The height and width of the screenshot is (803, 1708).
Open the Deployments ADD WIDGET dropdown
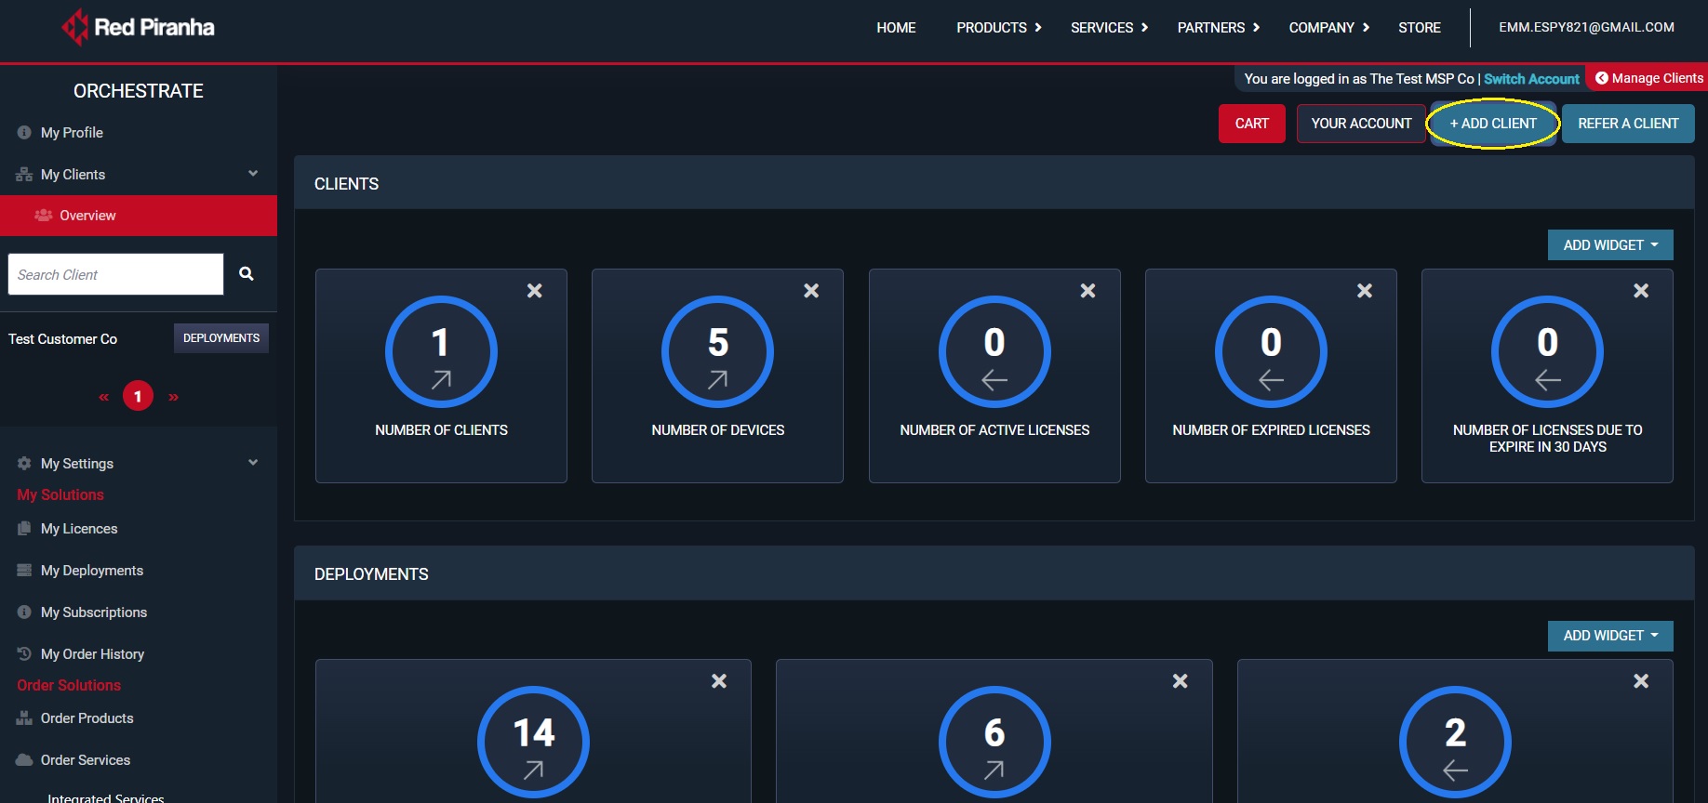tap(1610, 636)
